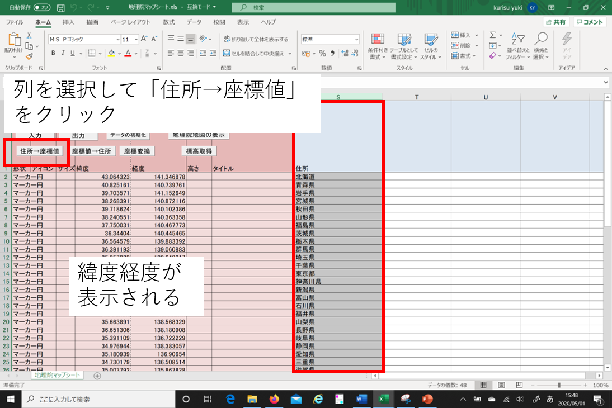Adjust the zoom slider
The image size is (612, 408).
click(559, 385)
